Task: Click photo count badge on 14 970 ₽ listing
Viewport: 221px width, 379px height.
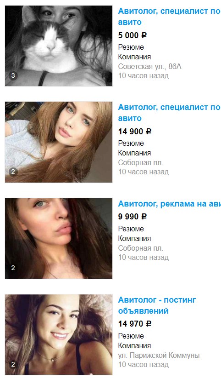Action: pos(13,364)
